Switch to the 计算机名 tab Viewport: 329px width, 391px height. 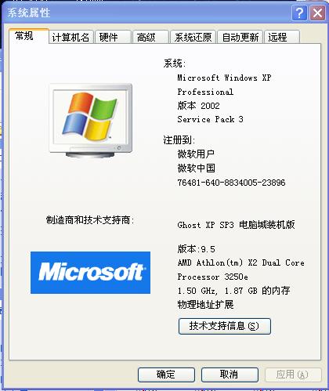(x=70, y=37)
